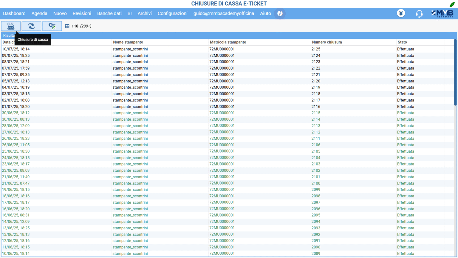Click the Chiusura di cassa register icon
Viewport: 458px width, 258px height.
[x=11, y=26]
